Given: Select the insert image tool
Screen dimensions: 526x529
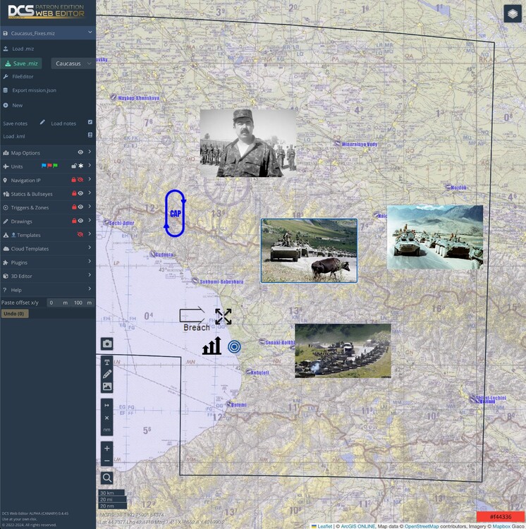Looking at the screenshot, I should tap(107, 387).
